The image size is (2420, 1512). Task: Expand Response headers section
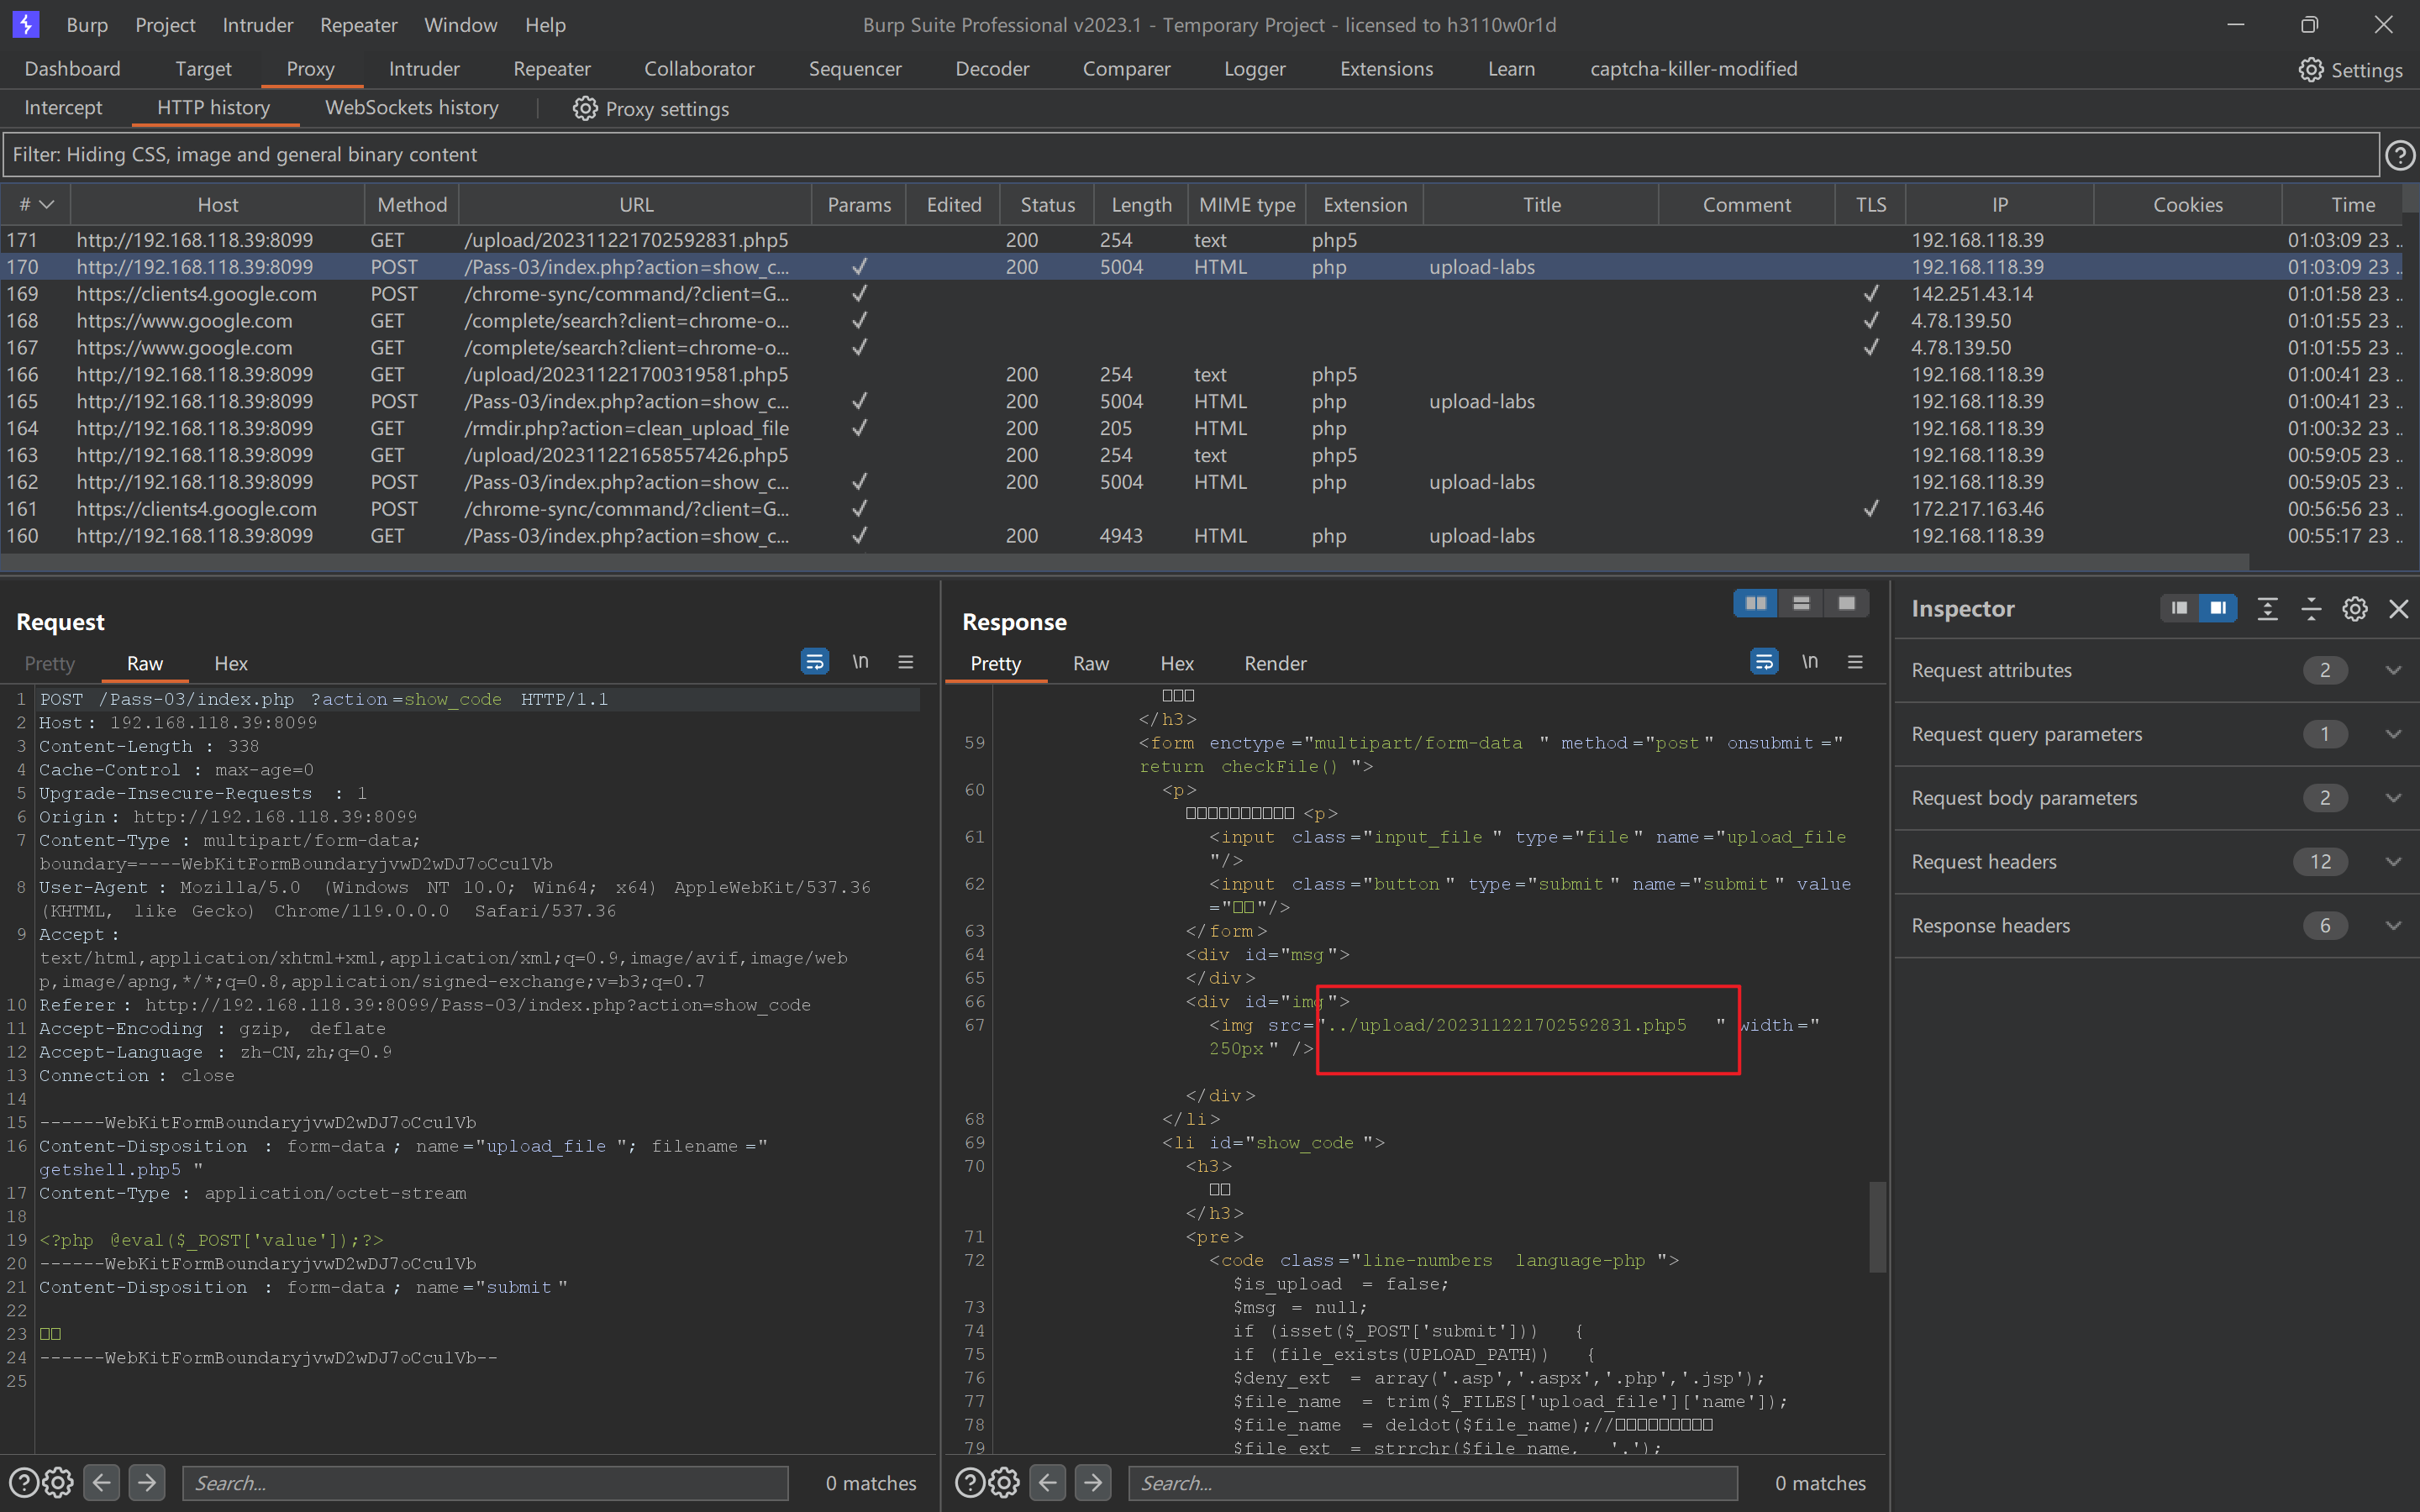[2393, 925]
